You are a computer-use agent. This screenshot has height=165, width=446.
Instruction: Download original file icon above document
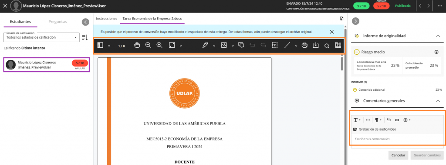341,19
